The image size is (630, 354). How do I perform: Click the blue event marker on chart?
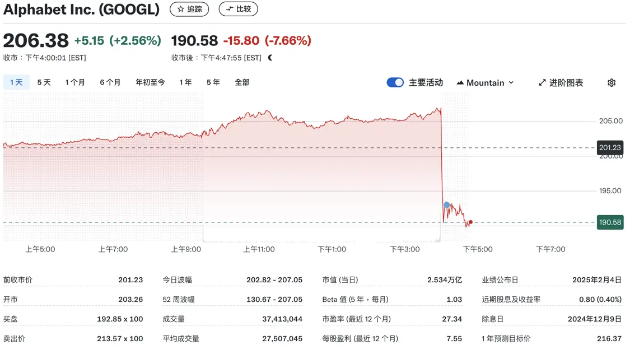(446, 204)
